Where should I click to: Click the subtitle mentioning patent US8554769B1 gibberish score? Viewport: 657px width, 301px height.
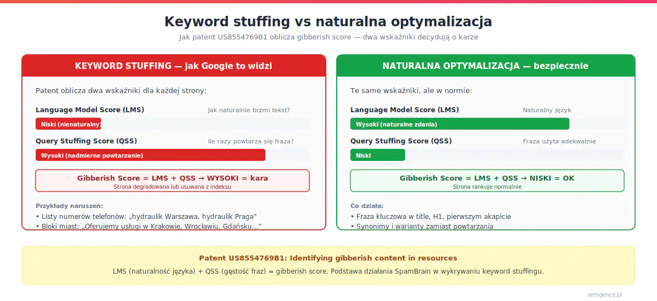[328, 37]
